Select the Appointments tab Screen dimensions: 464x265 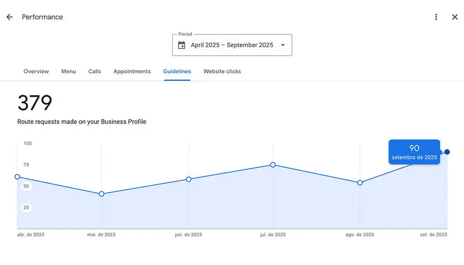pyautogui.click(x=132, y=72)
